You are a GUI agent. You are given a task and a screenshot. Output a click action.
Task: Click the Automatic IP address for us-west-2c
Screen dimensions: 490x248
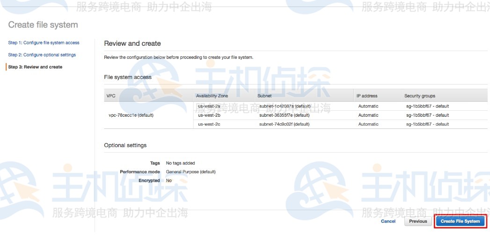(x=368, y=124)
